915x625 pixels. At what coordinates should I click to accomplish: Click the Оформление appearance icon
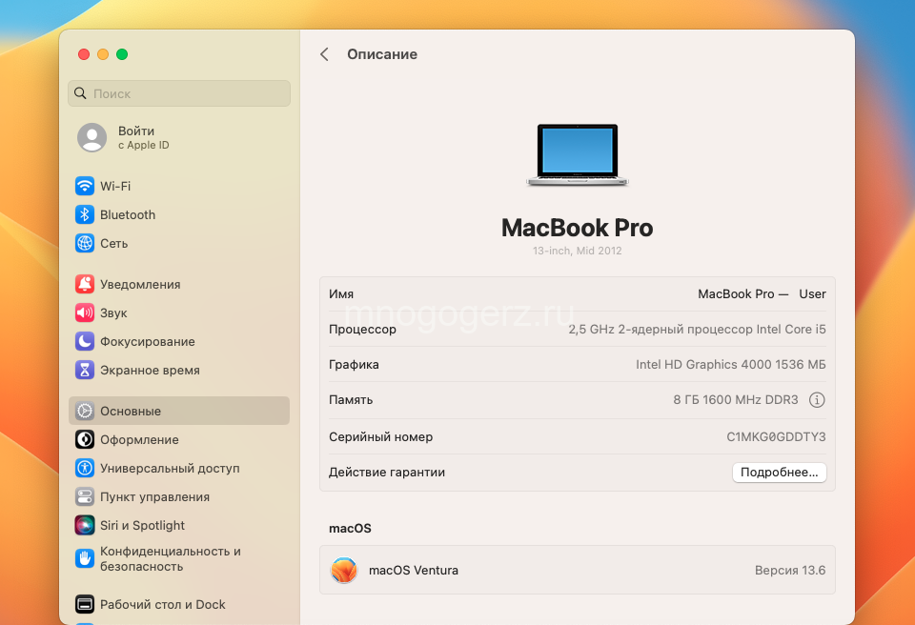tap(85, 439)
